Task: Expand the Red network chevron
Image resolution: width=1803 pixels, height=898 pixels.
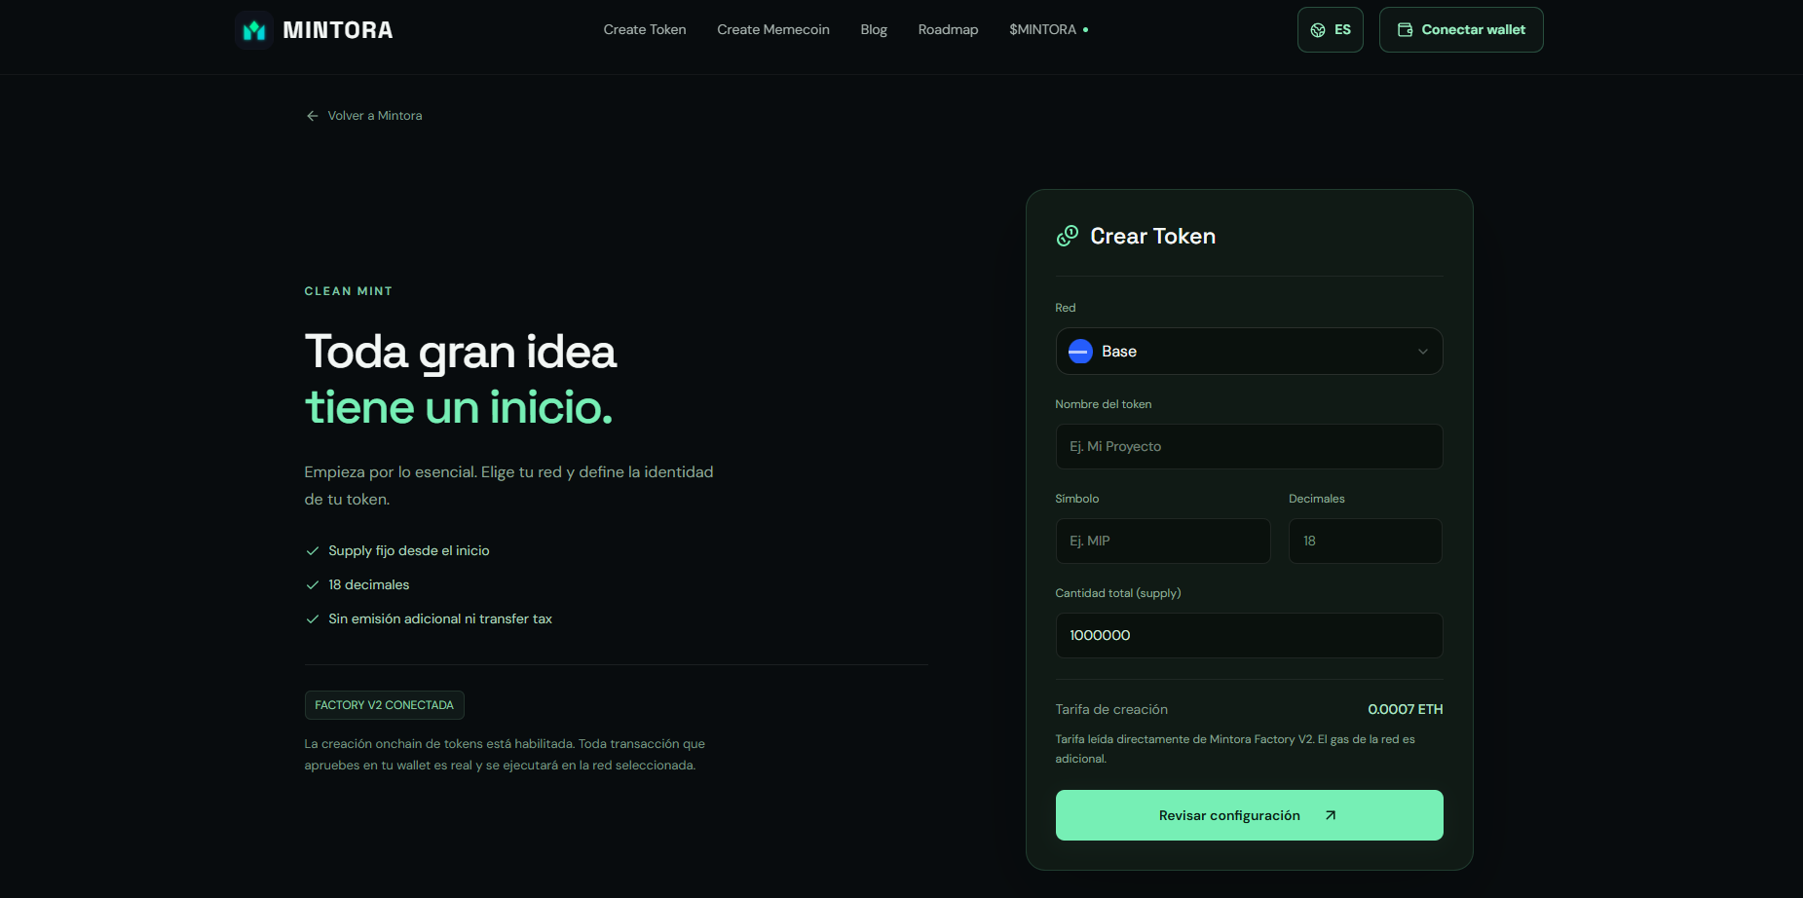Action: pyautogui.click(x=1423, y=352)
